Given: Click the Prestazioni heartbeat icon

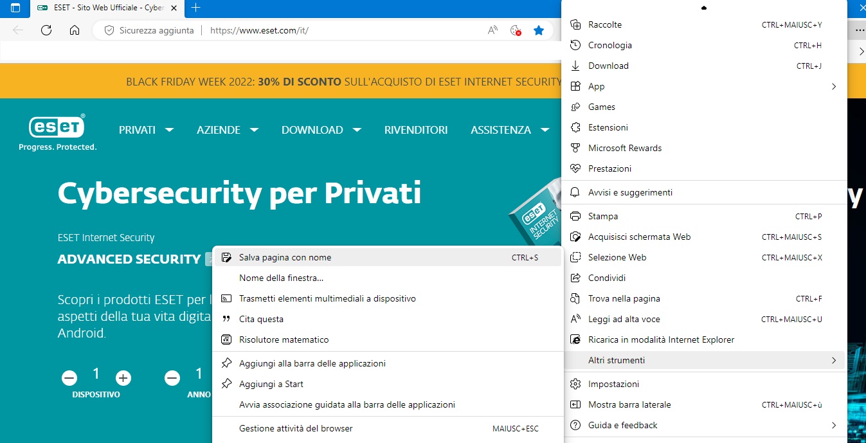Looking at the screenshot, I should coord(576,168).
